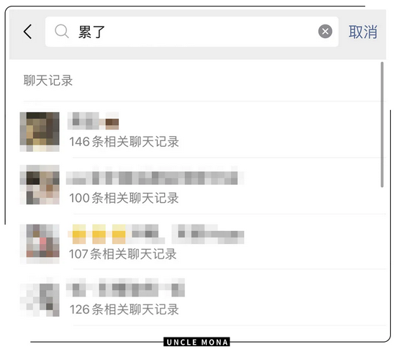Tap the back arrow icon
This screenshot has height=349, width=396.
(27, 32)
